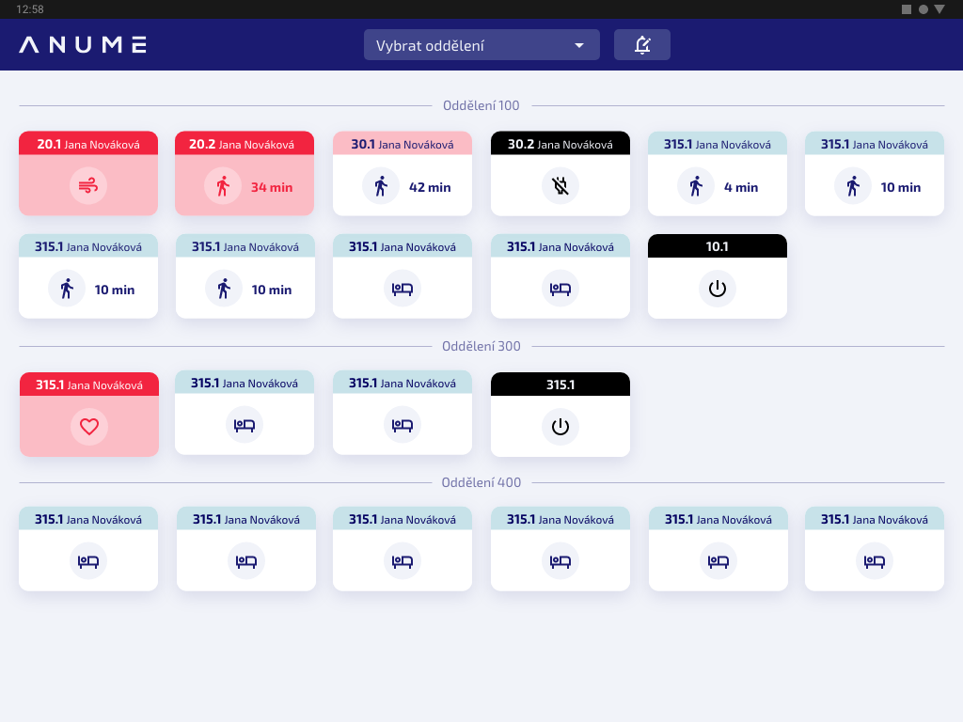Click the last bed icon in Oddělení 400
This screenshot has width=963, height=722.
[875, 561]
